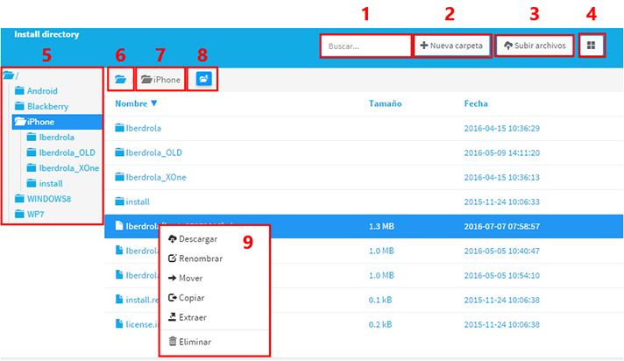Image resolution: width=624 pixels, height=361 pixels.
Task: Sort by Fecha column header
Action: pyautogui.click(x=476, y=103)
